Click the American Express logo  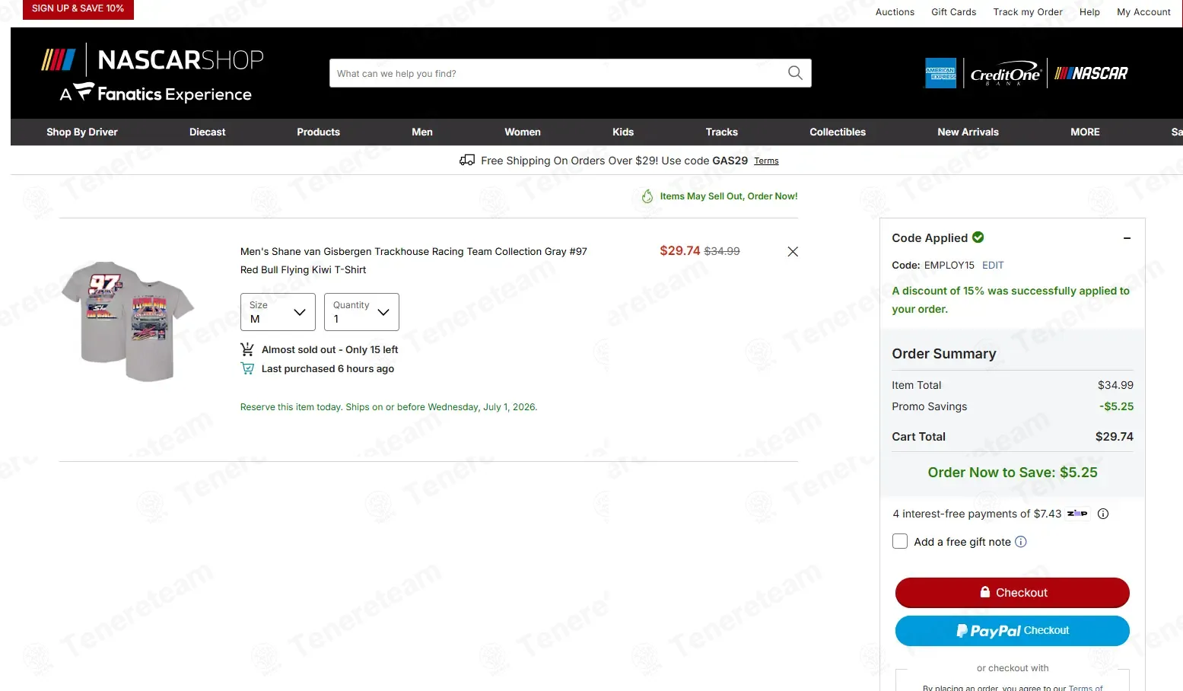[940, 73]
